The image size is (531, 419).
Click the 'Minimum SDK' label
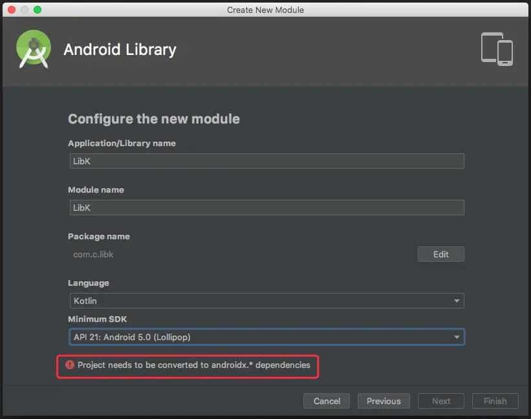coord(98,319)
